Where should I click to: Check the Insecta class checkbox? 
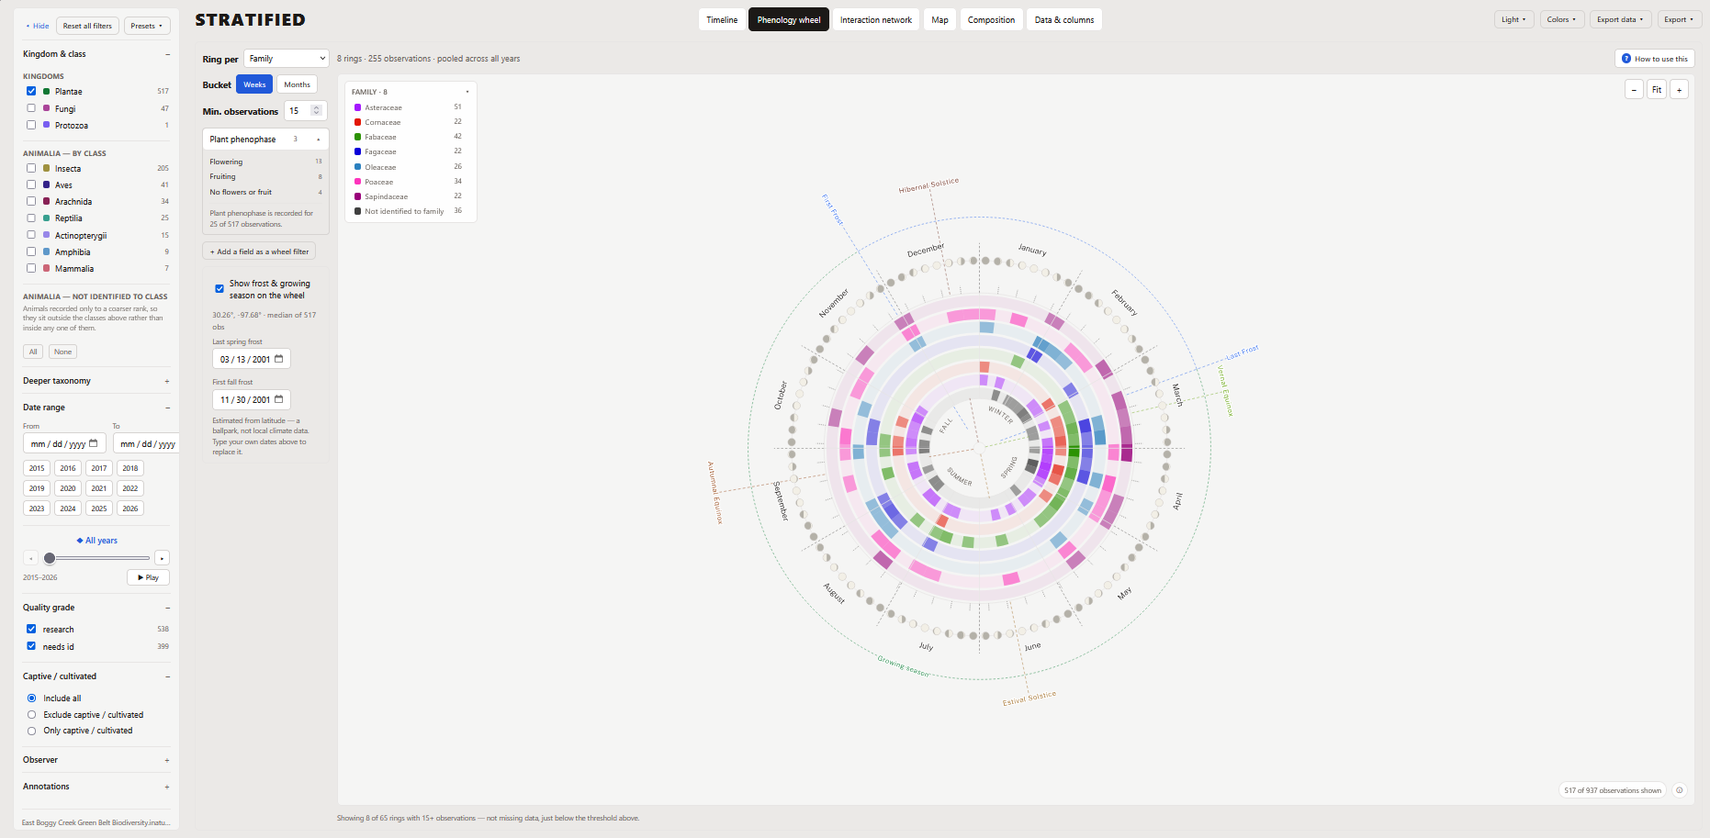tap(31, 168)
